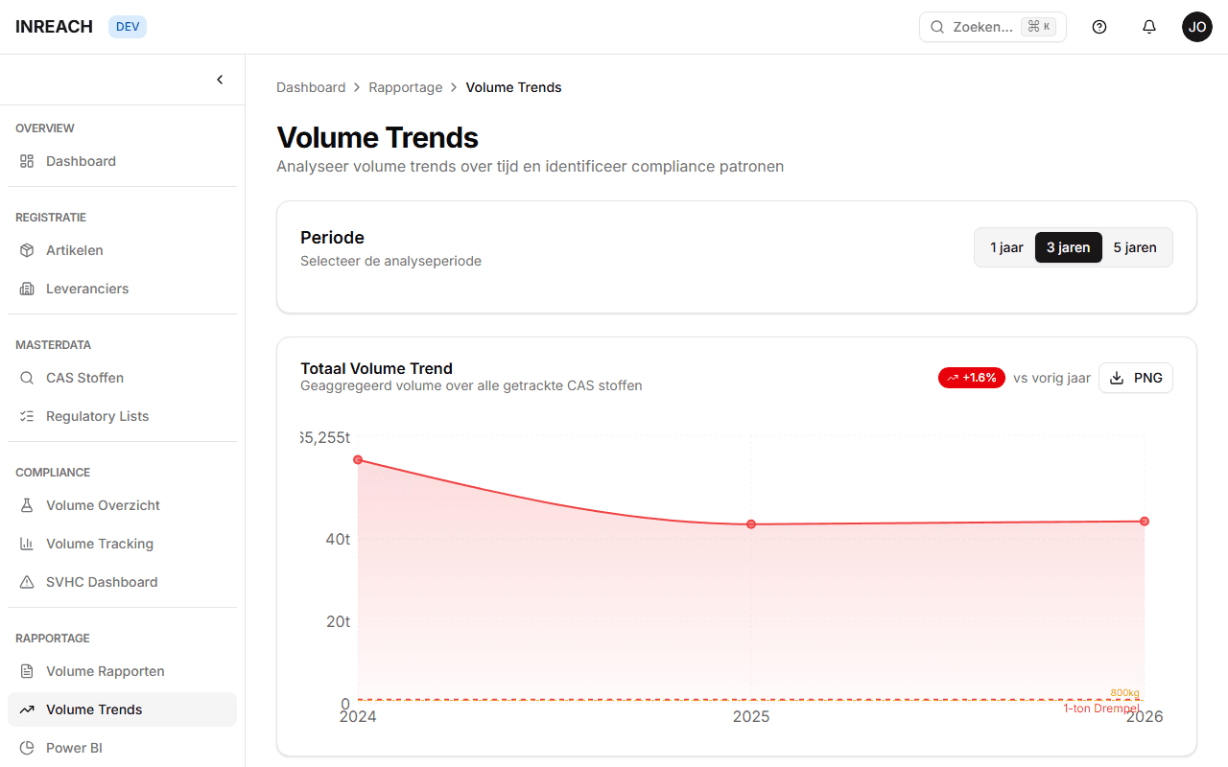Click the SVHC Dashboard warning icon
Image resolution: width=1228 pixels, height=767 pixels.
pos(27,582)
